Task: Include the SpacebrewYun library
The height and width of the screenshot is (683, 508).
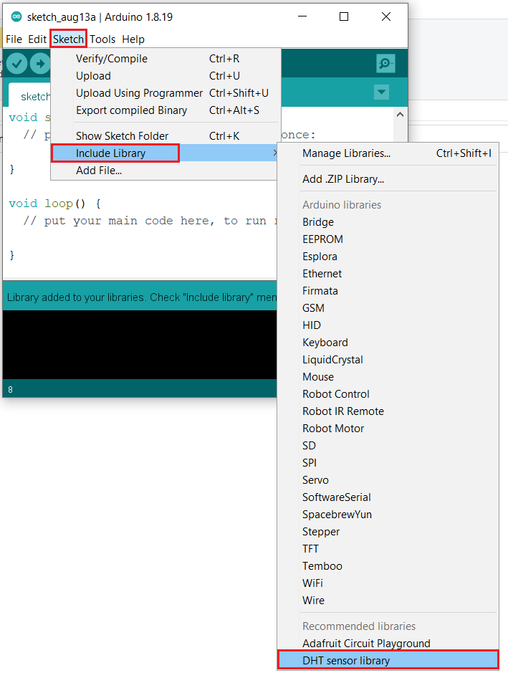Action: point(388,515)
